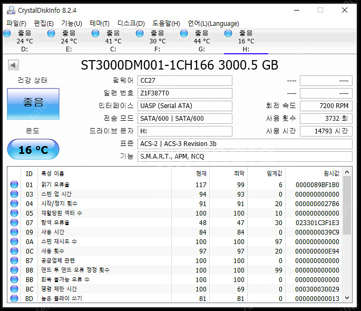Select the E: disk status icon
The image size is (361, 311).
(51, 33)
